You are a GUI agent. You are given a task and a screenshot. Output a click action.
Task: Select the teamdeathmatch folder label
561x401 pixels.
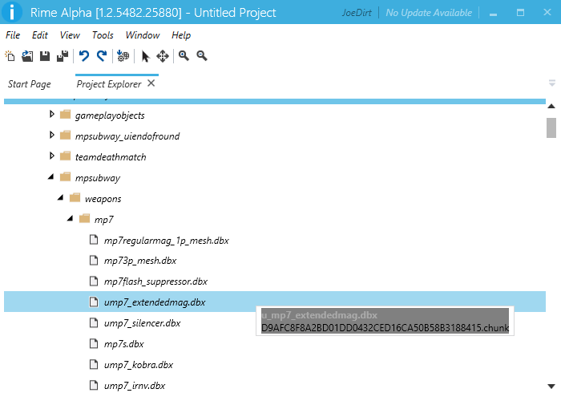pyautogui.click(x=111, y=157)
